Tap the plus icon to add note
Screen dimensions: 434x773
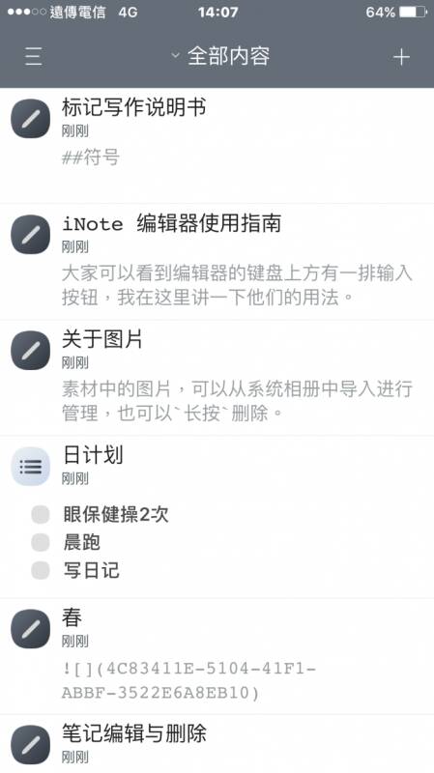[x=401, y=57]
